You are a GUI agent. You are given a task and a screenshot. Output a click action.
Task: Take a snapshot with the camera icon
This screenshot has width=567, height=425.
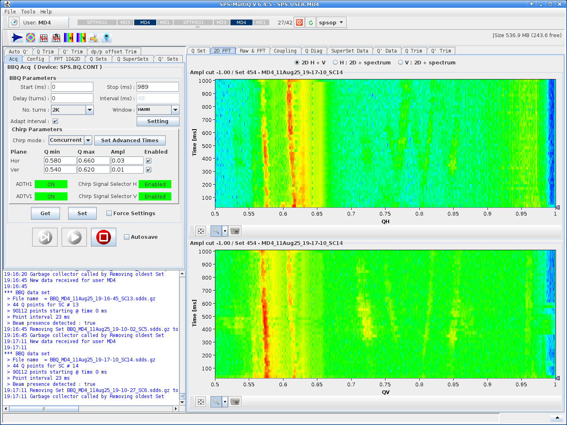[x=235, y=231]
